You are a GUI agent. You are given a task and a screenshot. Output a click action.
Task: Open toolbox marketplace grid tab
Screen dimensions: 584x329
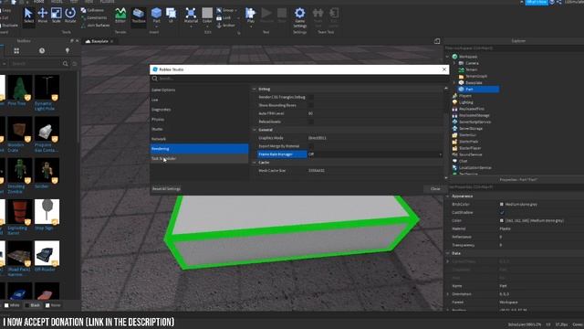[x=16, y=51]
